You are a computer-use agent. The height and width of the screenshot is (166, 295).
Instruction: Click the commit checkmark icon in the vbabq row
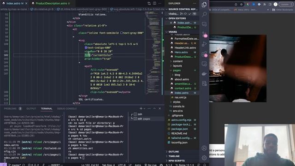point(189,14)
